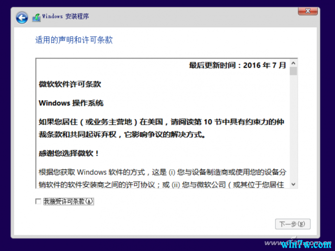Click the license scrollbar up arrow

click(293, 63)
